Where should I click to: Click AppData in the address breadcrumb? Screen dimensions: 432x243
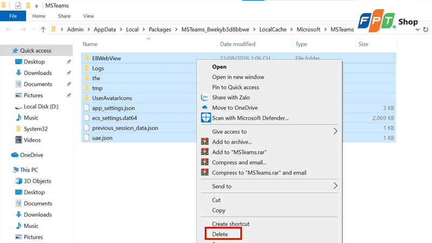click(105, 30)
